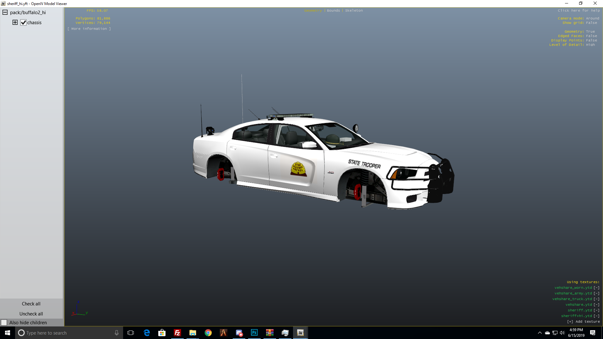The image size is (603, 339).
Task: Launch Google Chrome from the taskbar
Action: [208, 333]
